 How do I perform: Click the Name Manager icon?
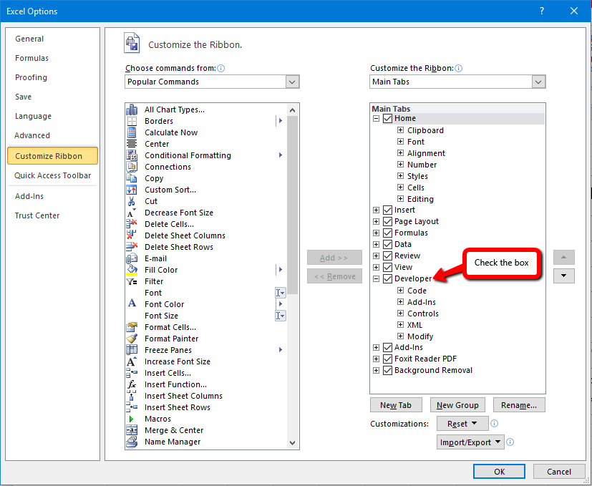132,442
